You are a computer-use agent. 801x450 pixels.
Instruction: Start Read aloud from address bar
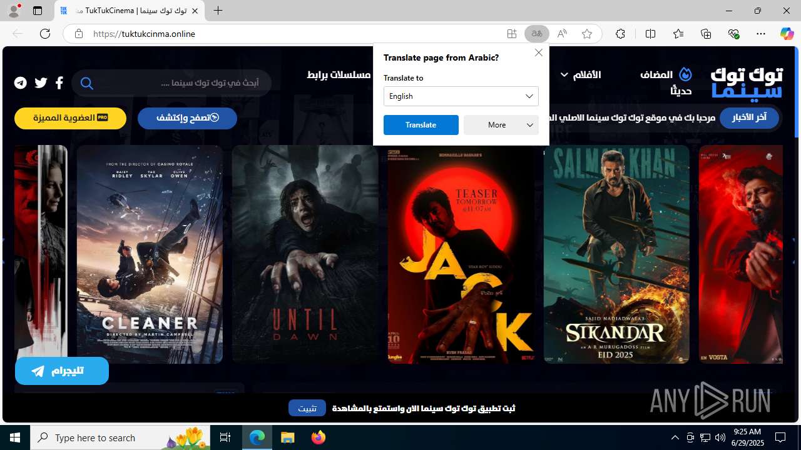[562, 34]
